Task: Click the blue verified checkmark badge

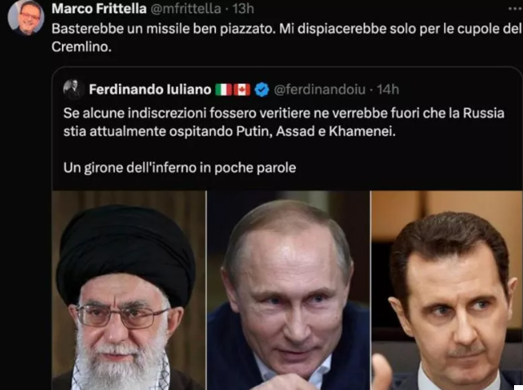Action: [x=261, y=90]
